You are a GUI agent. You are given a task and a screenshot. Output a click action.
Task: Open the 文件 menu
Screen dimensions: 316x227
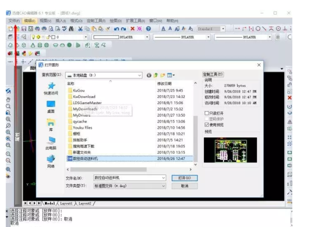[x=14, y=20]
